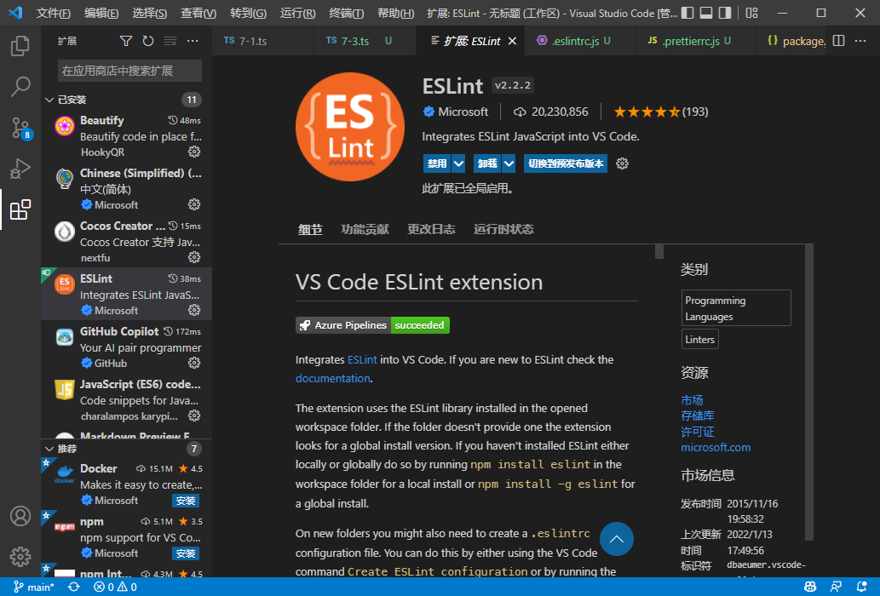Switch to the .eslintrc.js tab
880x596 pixels.
(580, 41)
